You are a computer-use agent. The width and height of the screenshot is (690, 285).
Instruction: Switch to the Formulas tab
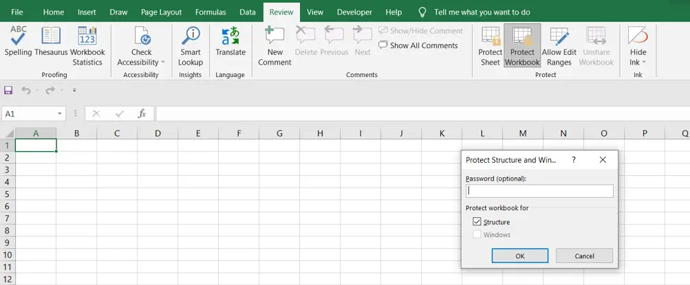coord(211,12)
